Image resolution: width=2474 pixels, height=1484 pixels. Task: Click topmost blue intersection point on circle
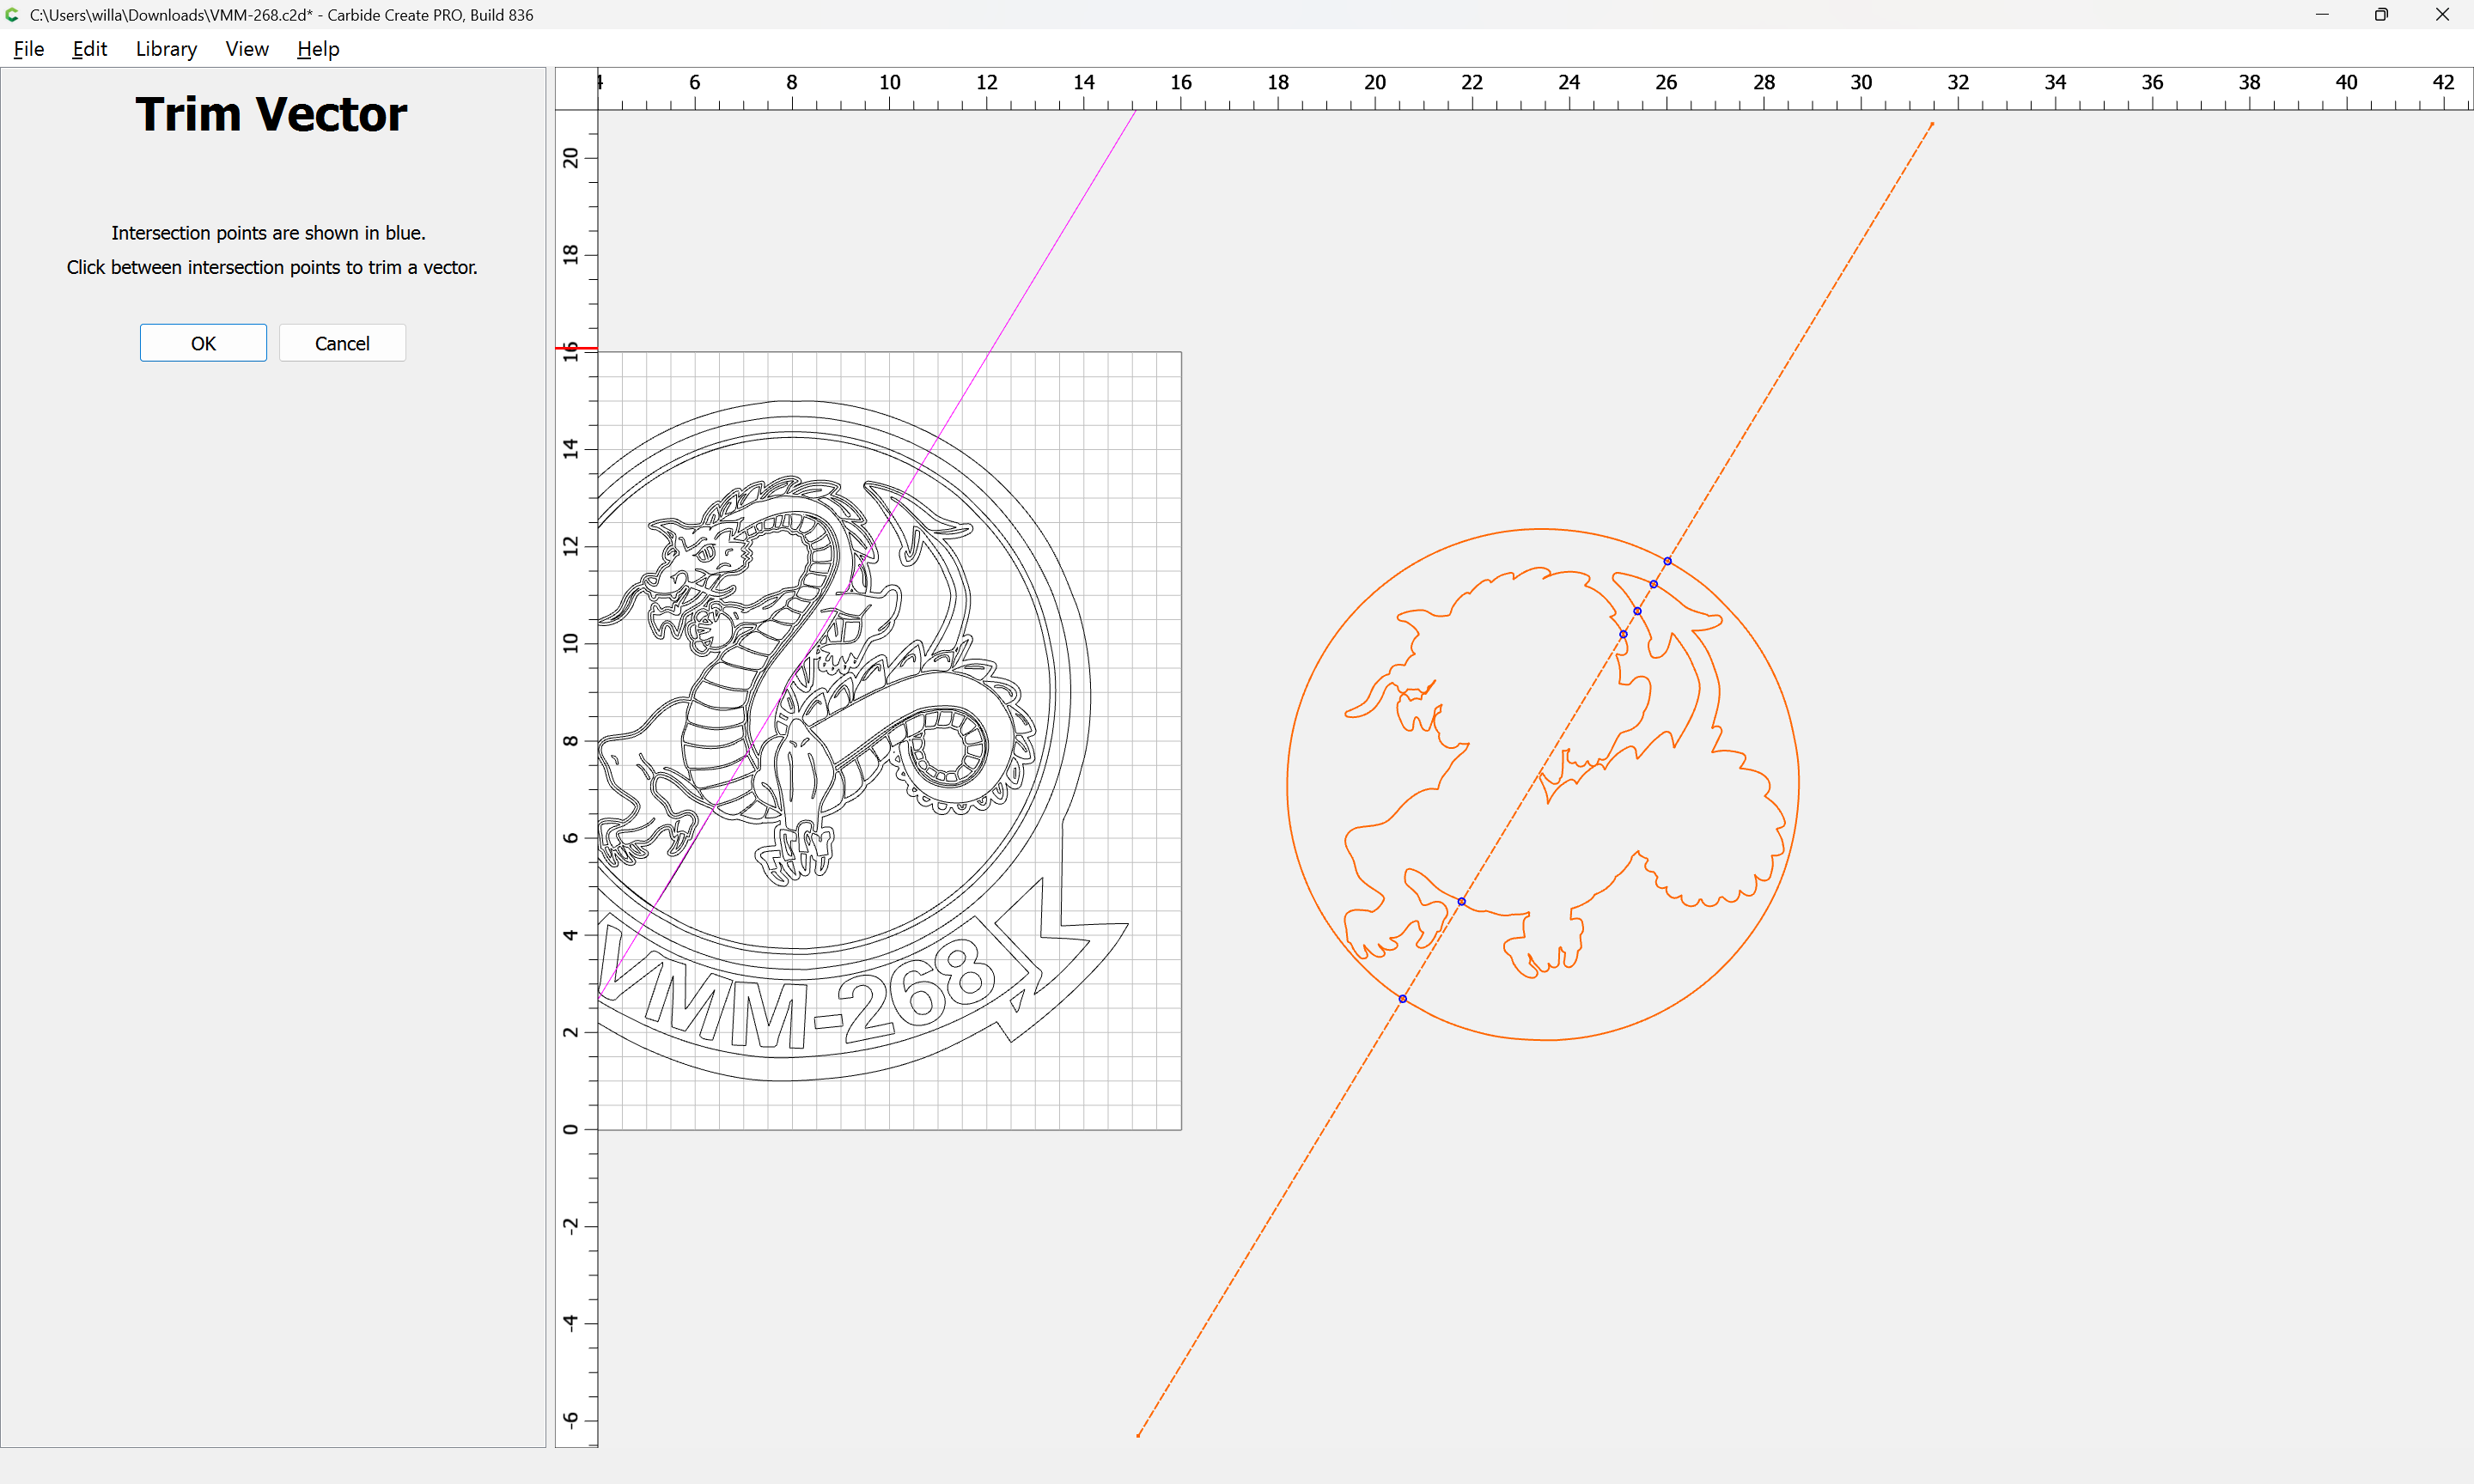point(1667,561)
